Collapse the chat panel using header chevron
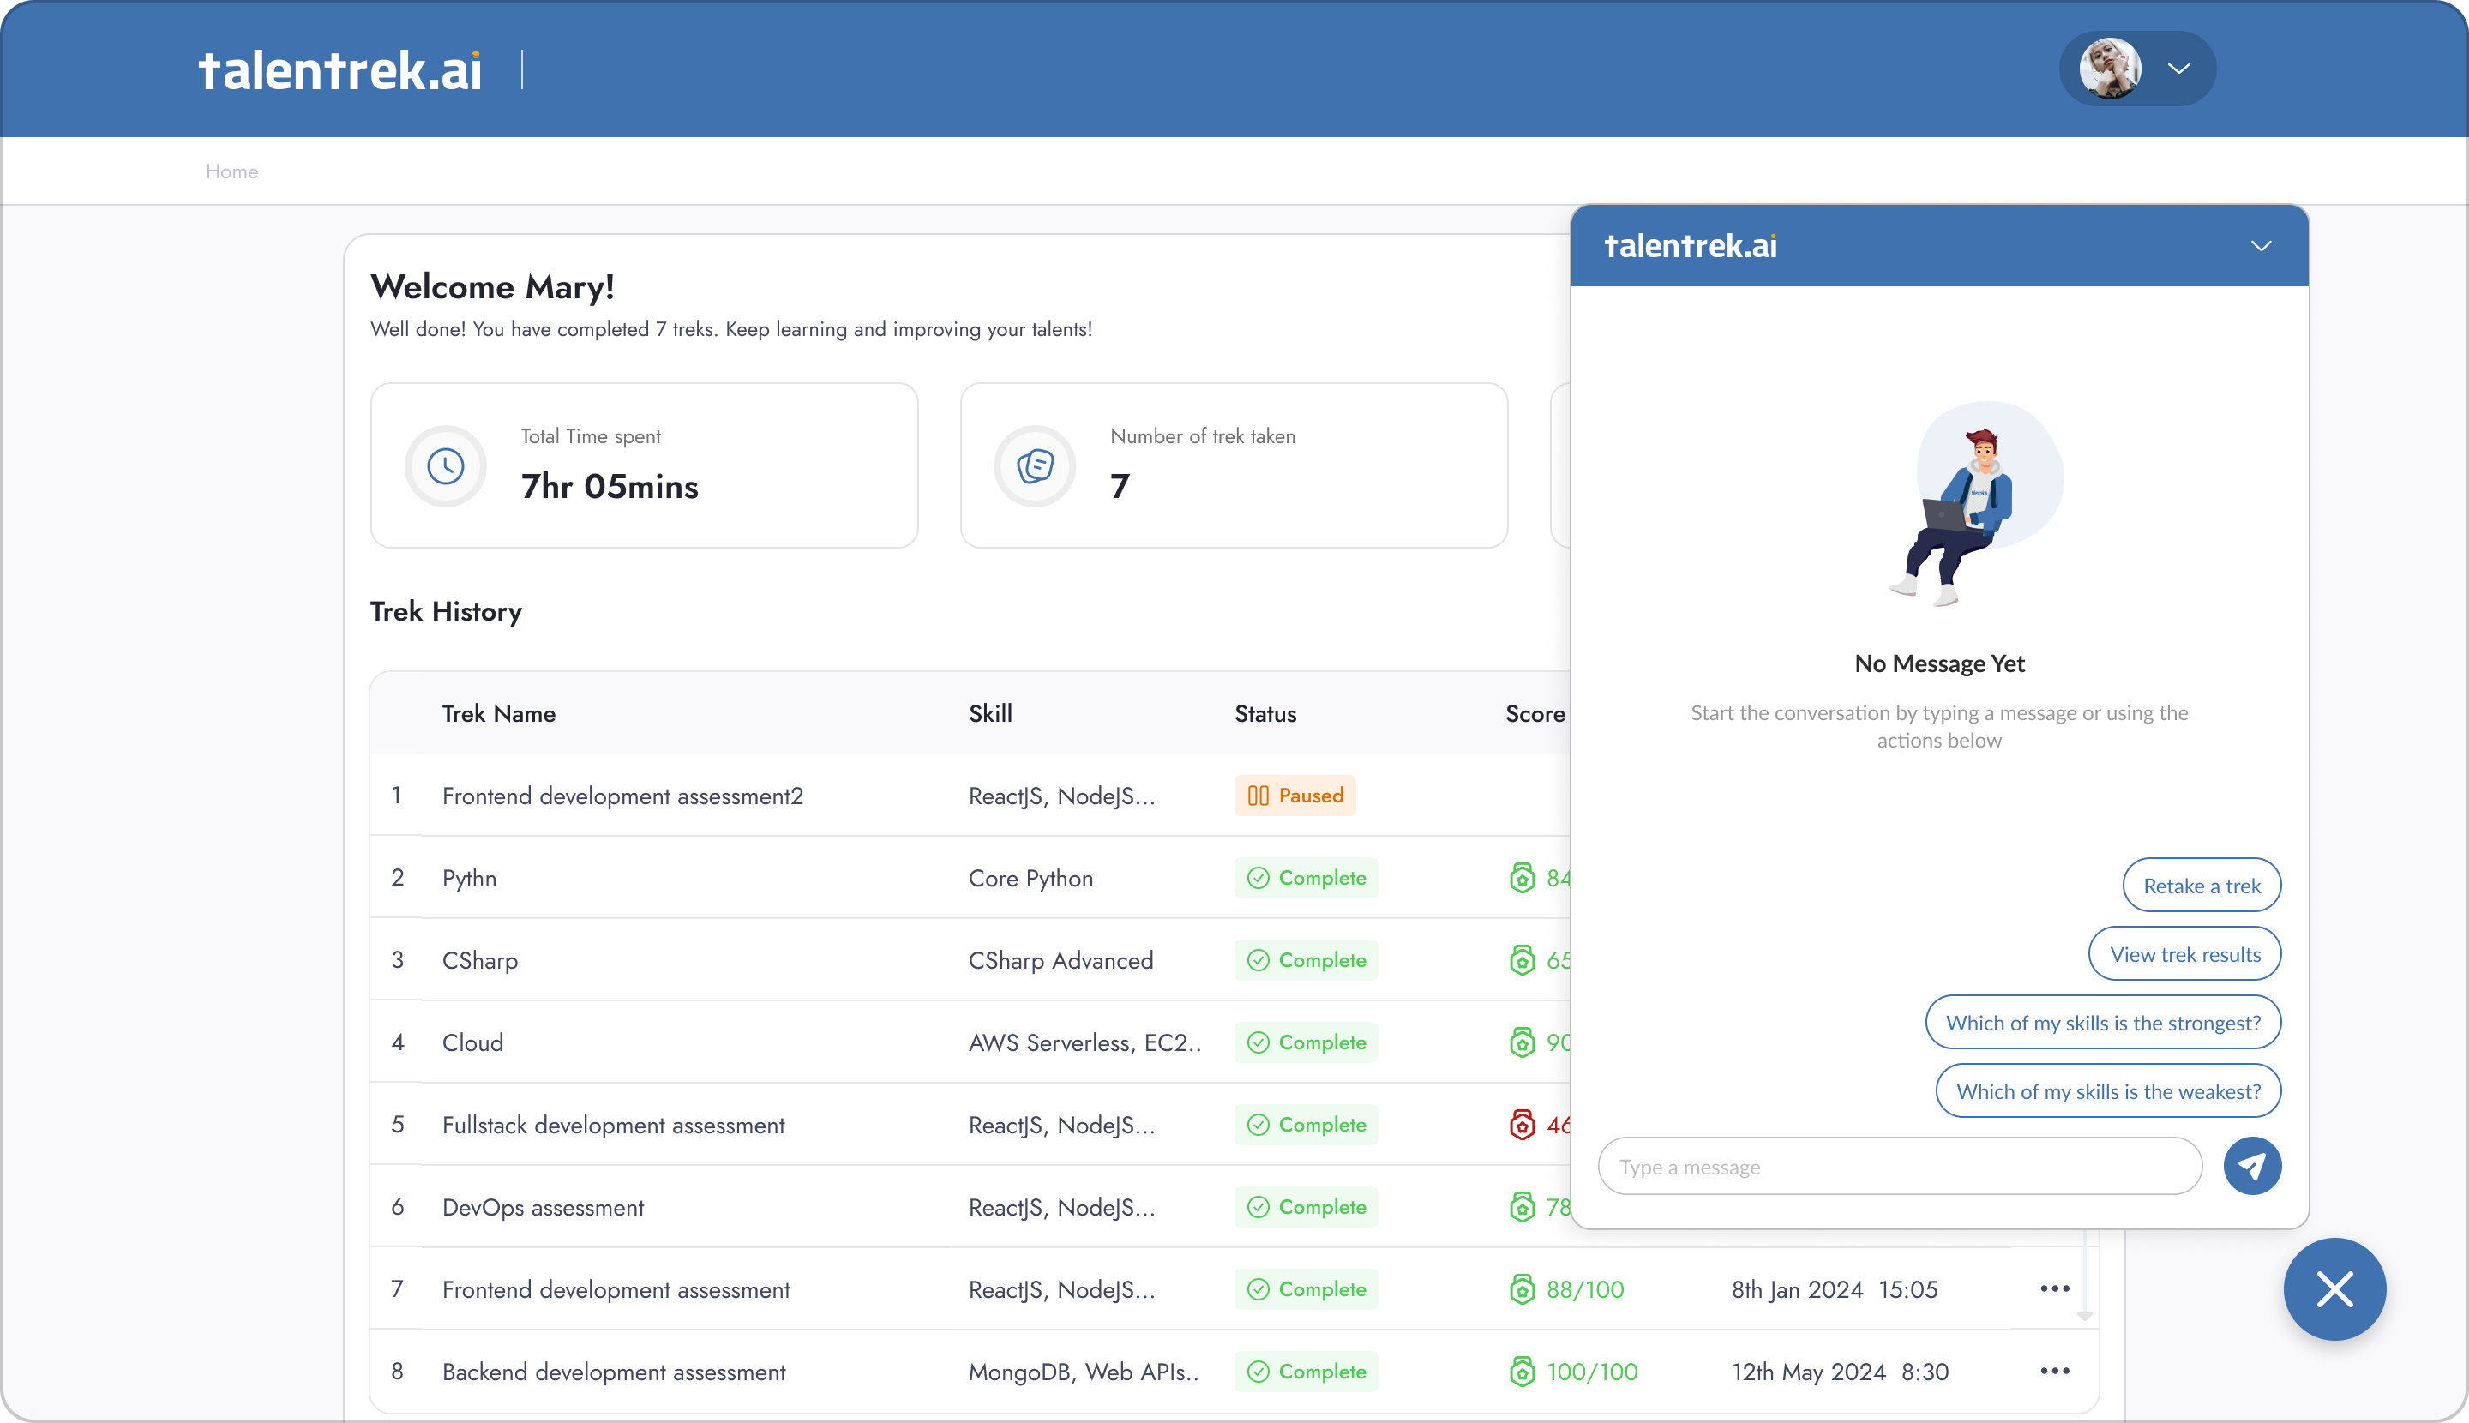2469x1423 pixels. [x=2261, y=245]
